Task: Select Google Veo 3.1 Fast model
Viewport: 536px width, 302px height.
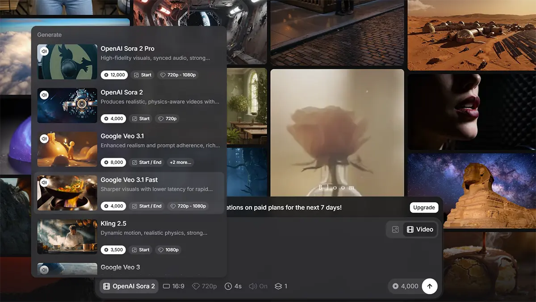Action: click(x=129, y=180)
